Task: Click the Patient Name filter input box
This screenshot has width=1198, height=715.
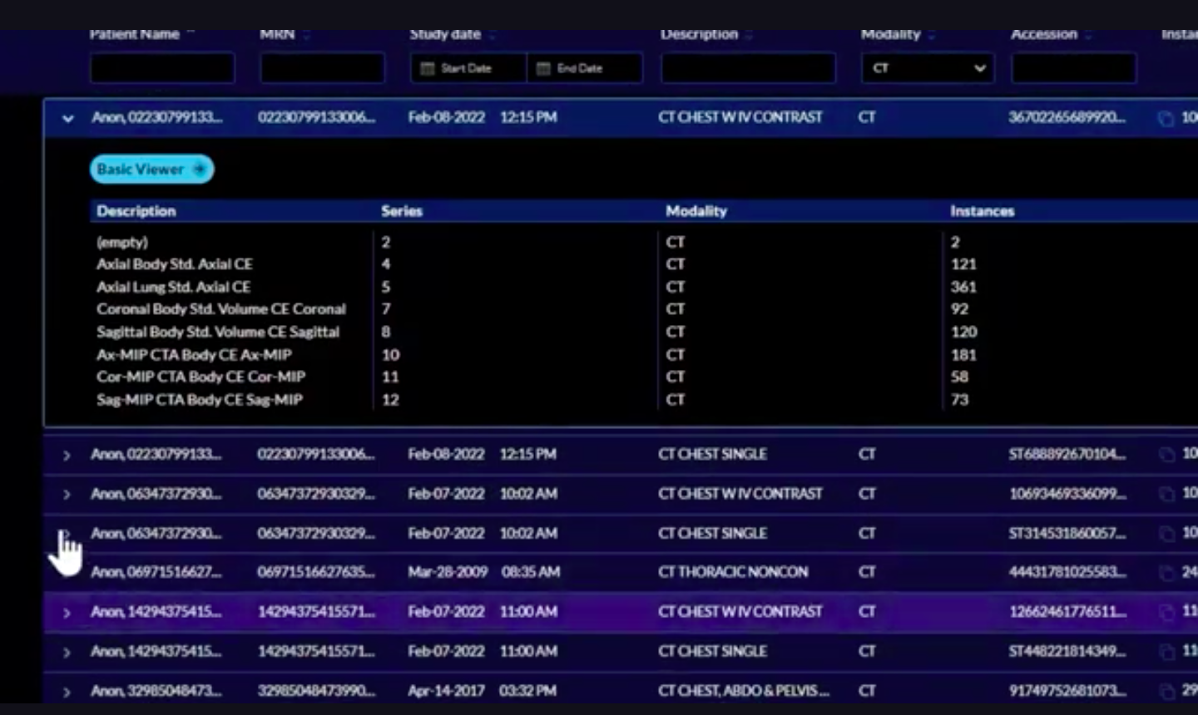Action: (x=162, y=68)
